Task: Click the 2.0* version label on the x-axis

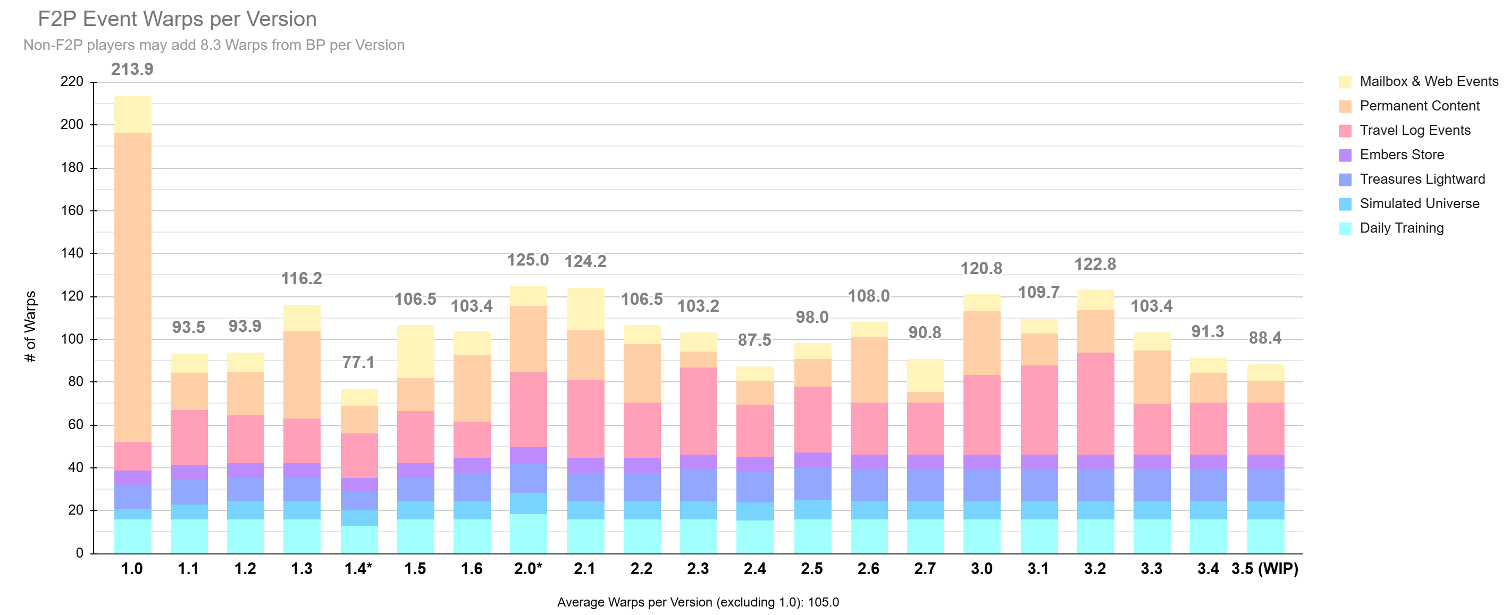Action: click(527, 568)
